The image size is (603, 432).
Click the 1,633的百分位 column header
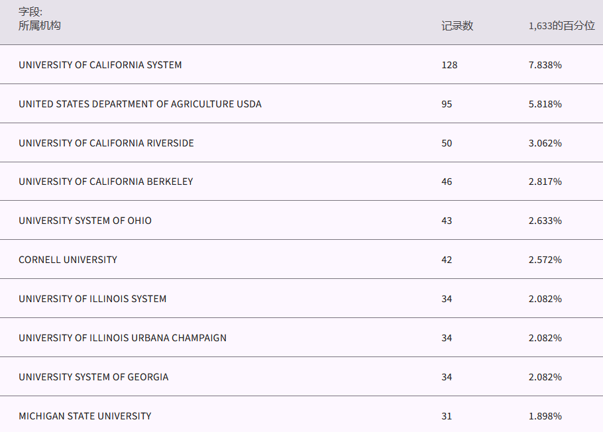(561, 26)
